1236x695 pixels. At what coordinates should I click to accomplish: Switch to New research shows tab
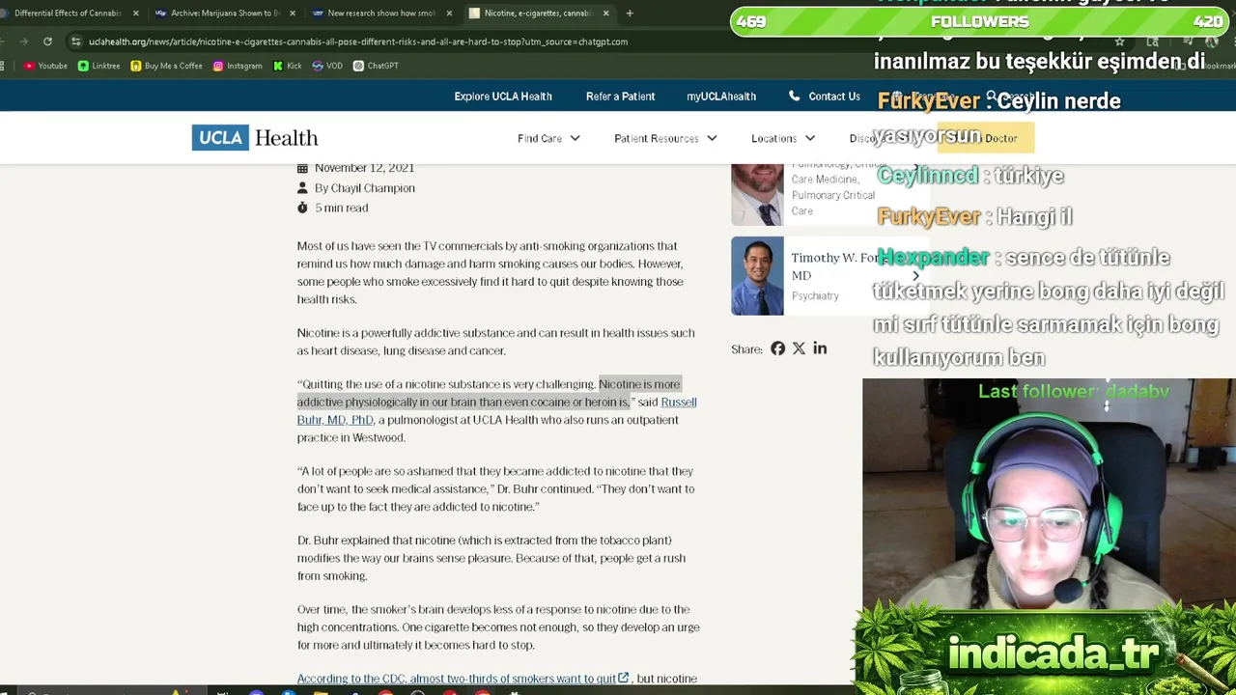coord(380,14)
